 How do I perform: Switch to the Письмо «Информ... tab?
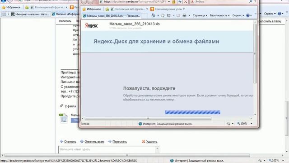65,14
